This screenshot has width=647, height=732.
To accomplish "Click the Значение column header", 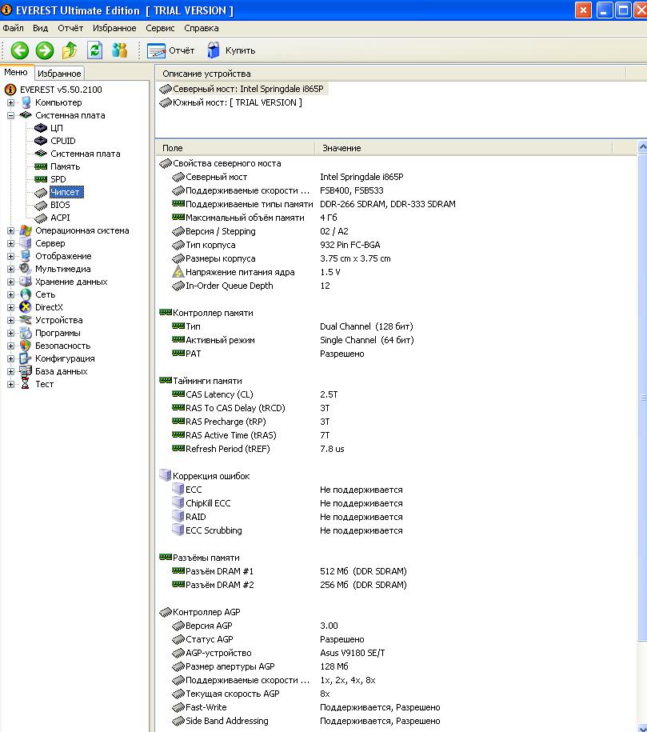I will tap(464, 148).
